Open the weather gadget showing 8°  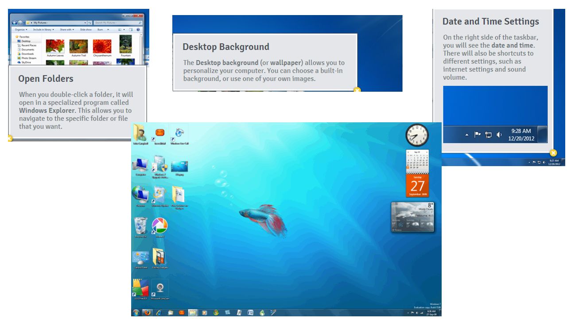[413, 217]
